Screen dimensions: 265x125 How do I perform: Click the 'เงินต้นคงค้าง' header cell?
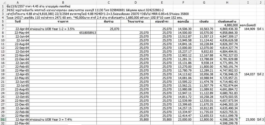point(227,21)
